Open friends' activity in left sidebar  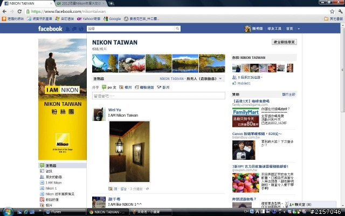point(51,177)
